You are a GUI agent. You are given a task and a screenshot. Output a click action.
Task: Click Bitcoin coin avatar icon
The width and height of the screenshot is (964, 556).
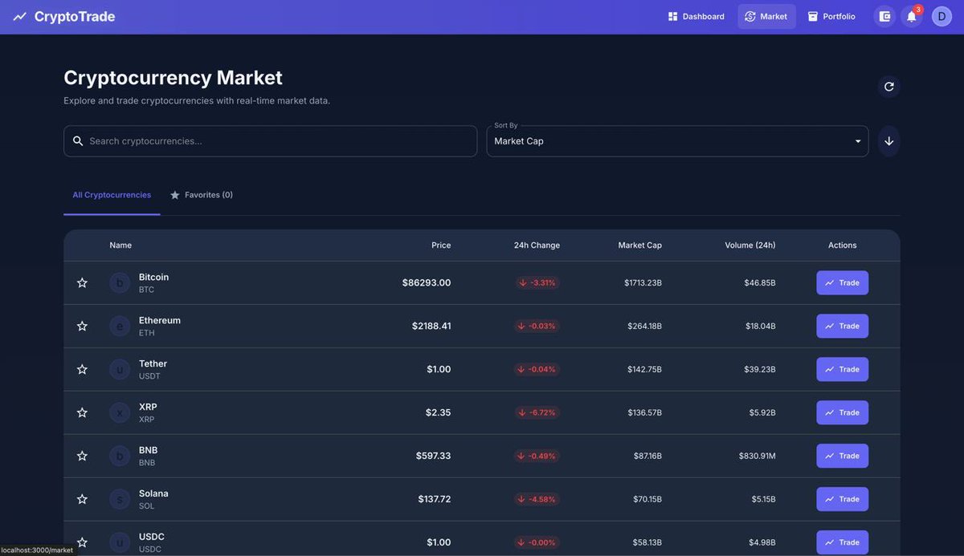(120, 282)
